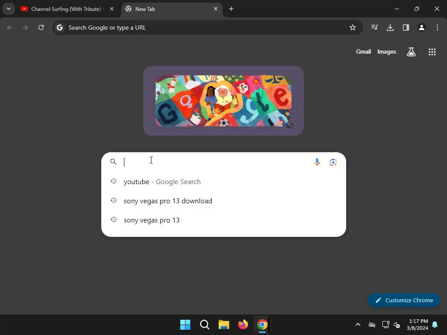Click history icon beside sony vegas pro 13 download
The height and width of the screenshot is (335, 447).
click(113, 200)
